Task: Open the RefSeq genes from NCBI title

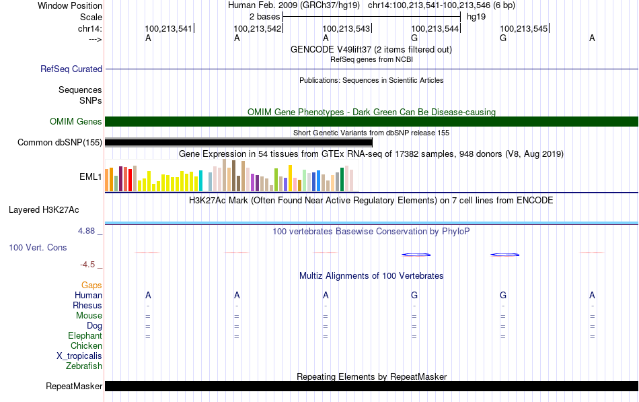Action: (x=371, y=59)
